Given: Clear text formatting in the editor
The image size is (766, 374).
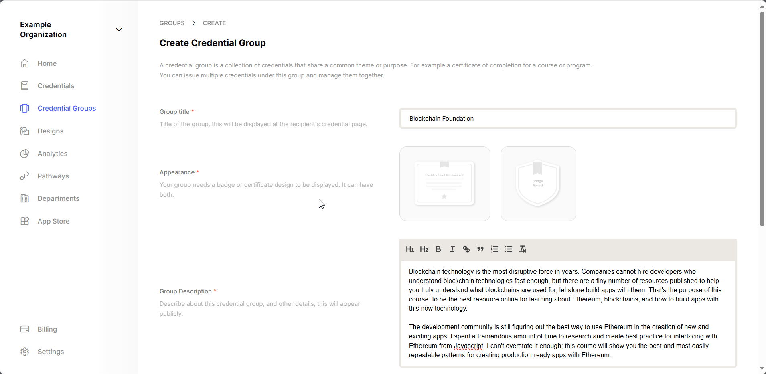Looking at the screenshot, I should coord(522,249).
